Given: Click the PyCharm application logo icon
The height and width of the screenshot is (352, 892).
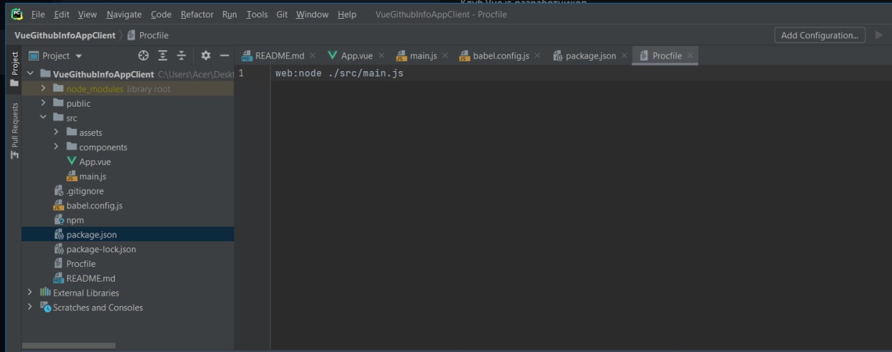Looking at the screenshot, I should [x=17, y=13].
